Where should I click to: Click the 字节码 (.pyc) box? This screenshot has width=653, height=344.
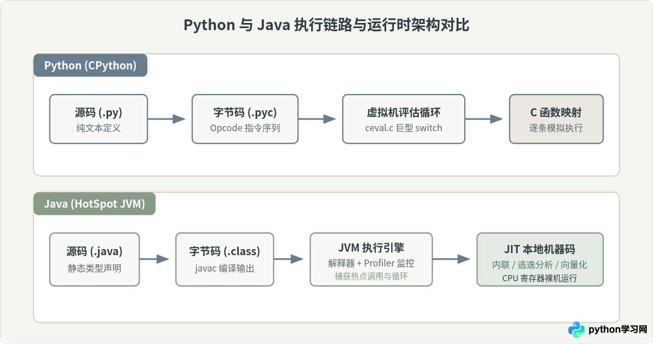(x=245, y=119)
